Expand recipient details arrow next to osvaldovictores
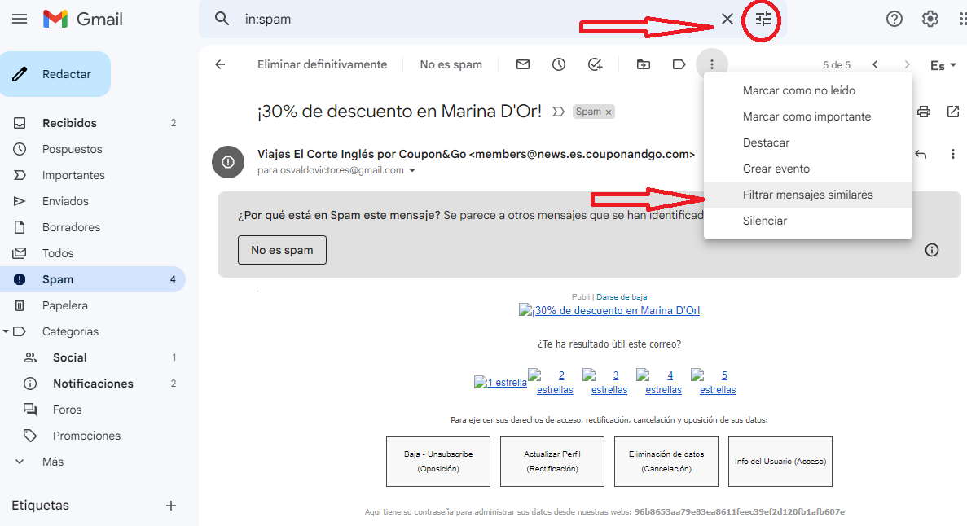 click(412, 172)
